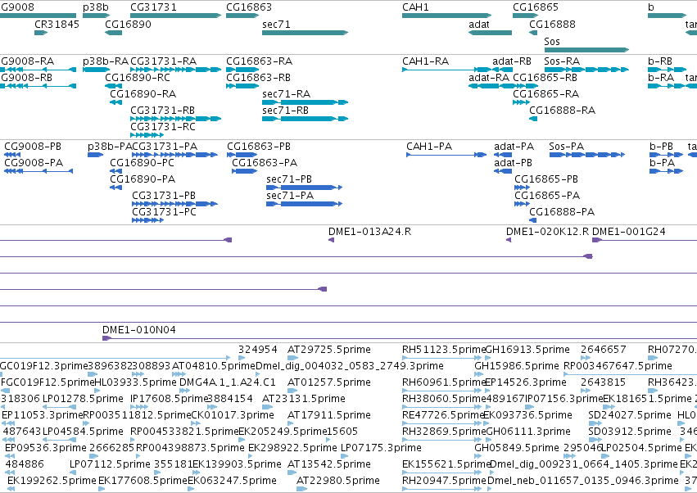
Task: Click transcript CG16865-RB
Action: (x=545, y=77)
